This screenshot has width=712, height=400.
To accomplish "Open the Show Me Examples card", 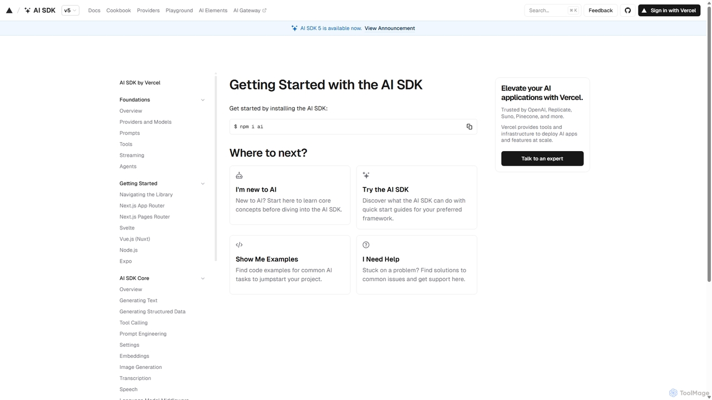I will click(290, 264).
